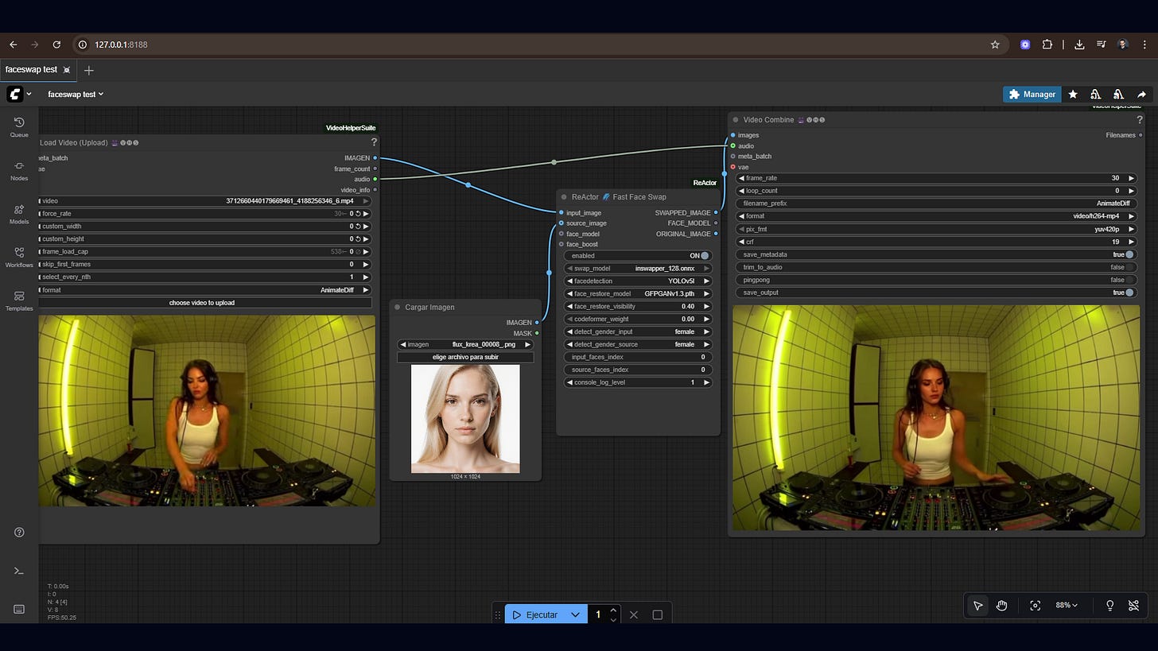This screenshot has width=1158, height=651.
Task: Open the Queue panel in sidebar
Action: 19,126
